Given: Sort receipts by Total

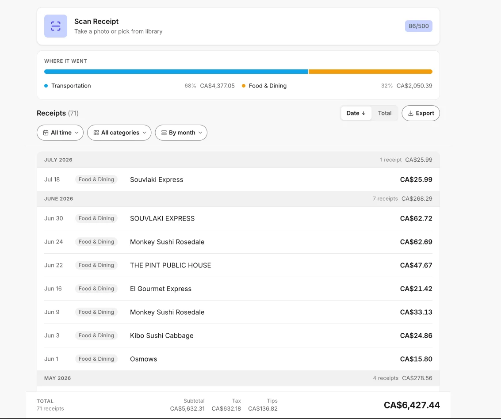Looking at the screenshot, I should [x=385, y=113].
